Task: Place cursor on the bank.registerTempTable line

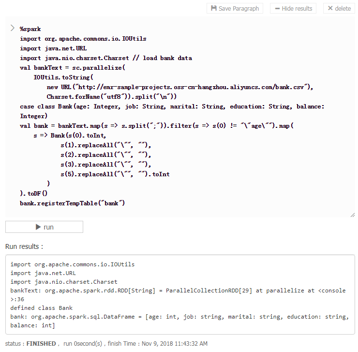Action: pyautogui.click(x=73, y=203)
